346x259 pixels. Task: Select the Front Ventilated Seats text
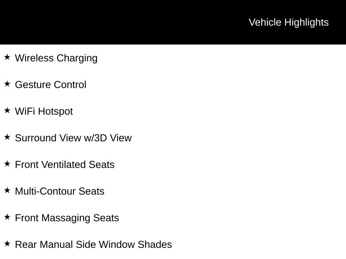pyautogui.click(x=65, y=165)
